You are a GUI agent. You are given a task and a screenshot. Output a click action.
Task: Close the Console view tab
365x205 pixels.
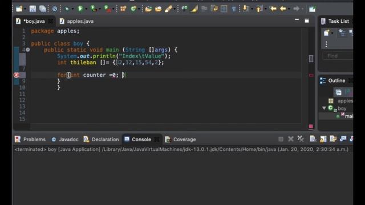point(157,139)
